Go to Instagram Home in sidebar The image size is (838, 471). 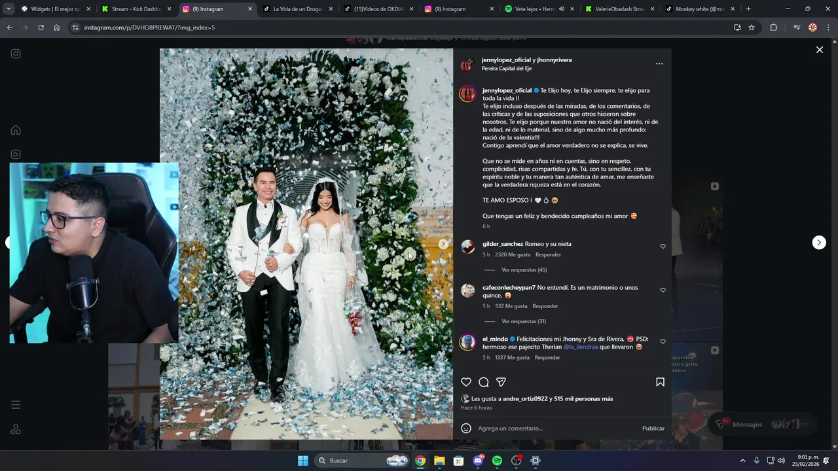pos(16,130)
